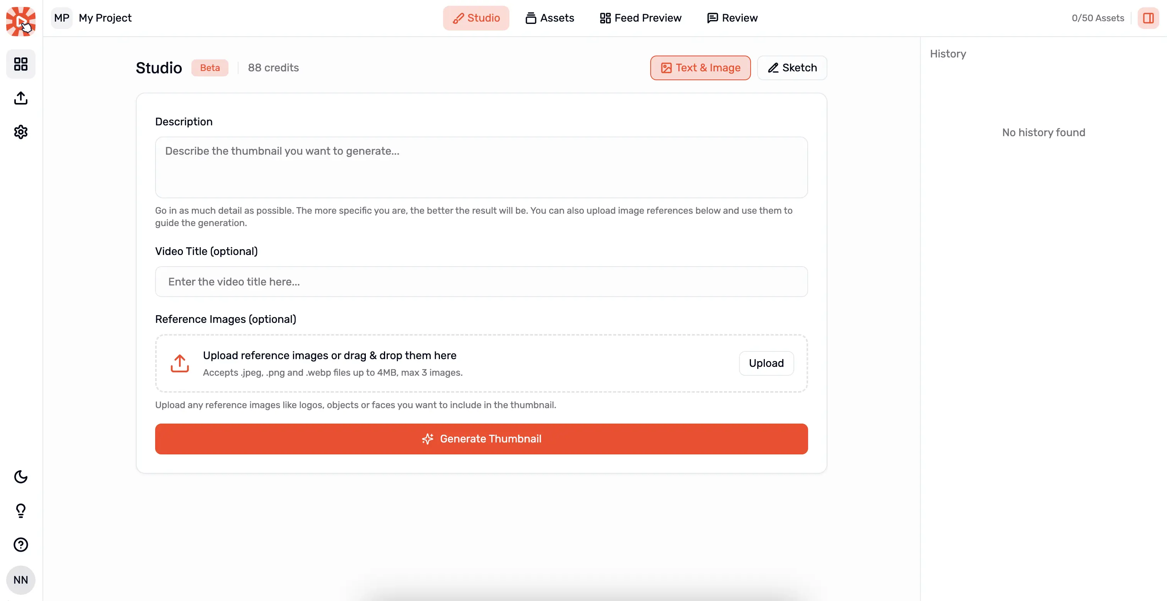Open the NN user avatar menu
The width and height of the screenshot is (1167, 601).
point(21,580)
